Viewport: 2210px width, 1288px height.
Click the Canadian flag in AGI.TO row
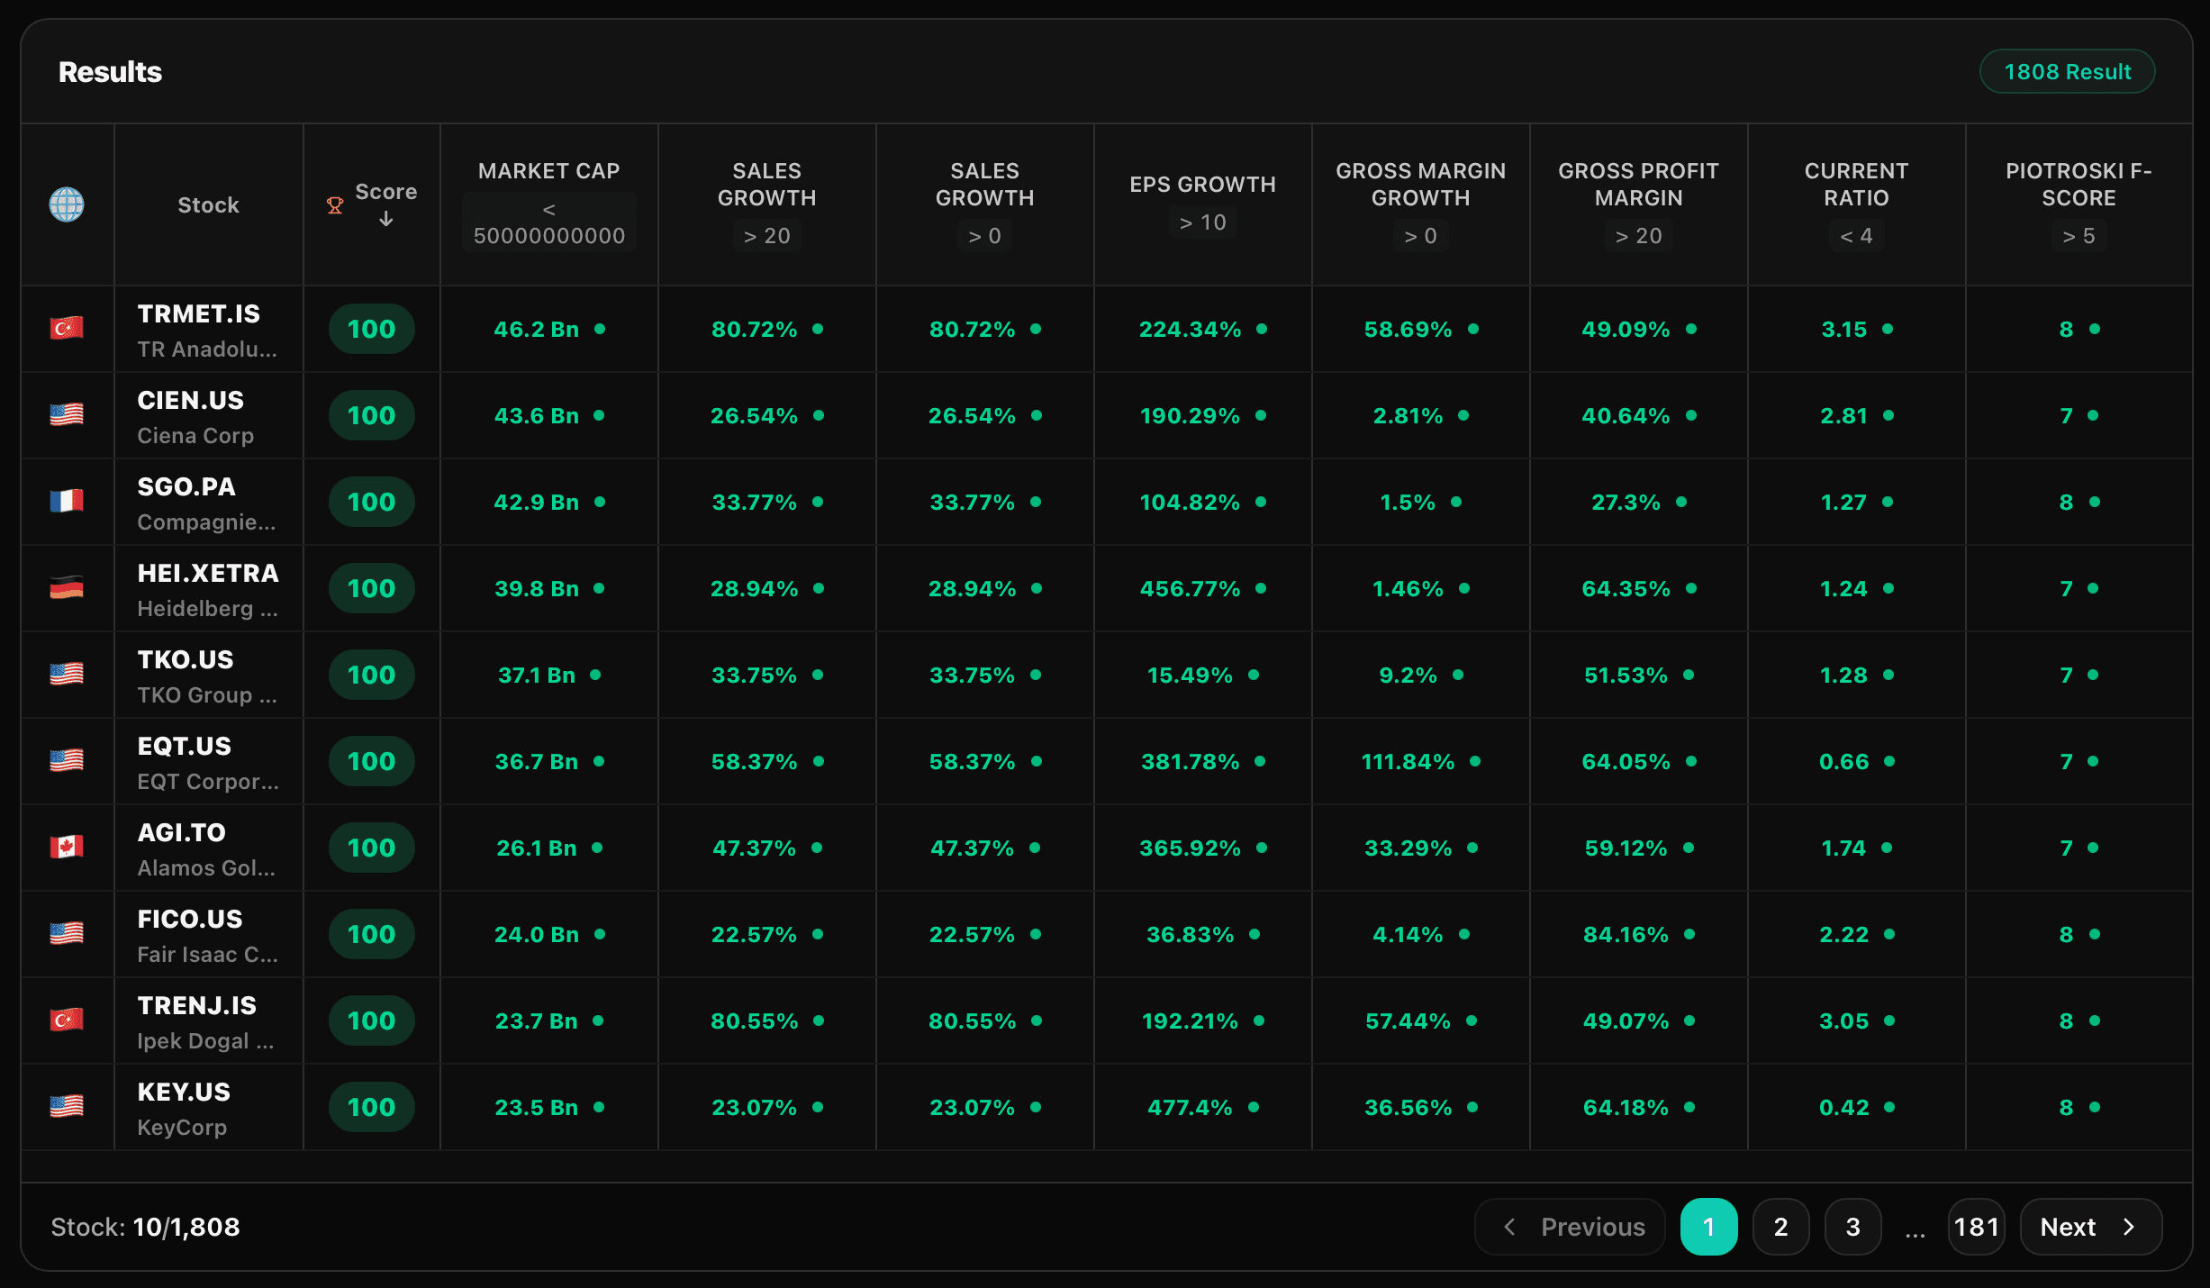67,847
